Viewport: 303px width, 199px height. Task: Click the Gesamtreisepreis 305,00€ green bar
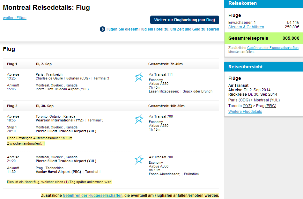click(263, 38)
